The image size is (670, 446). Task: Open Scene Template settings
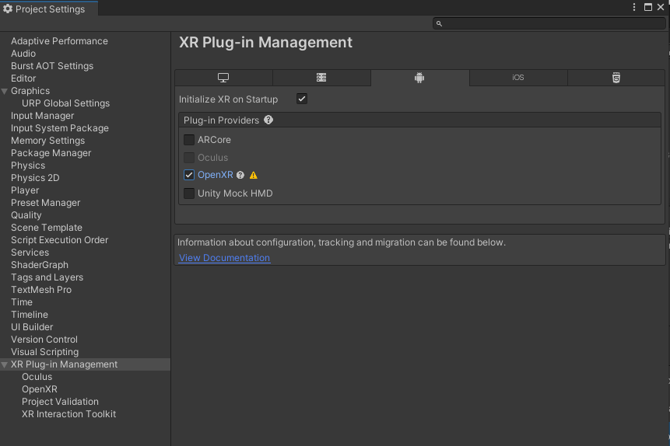point(47,228)
